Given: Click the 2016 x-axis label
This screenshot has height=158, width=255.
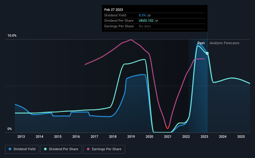Looking at the screenshot, I should 76,137.
